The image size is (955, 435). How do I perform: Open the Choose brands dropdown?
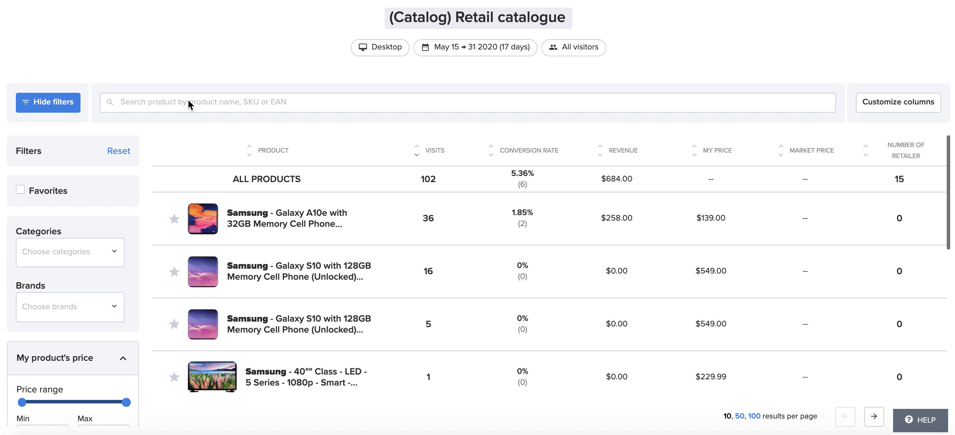(x=70, y=307)
